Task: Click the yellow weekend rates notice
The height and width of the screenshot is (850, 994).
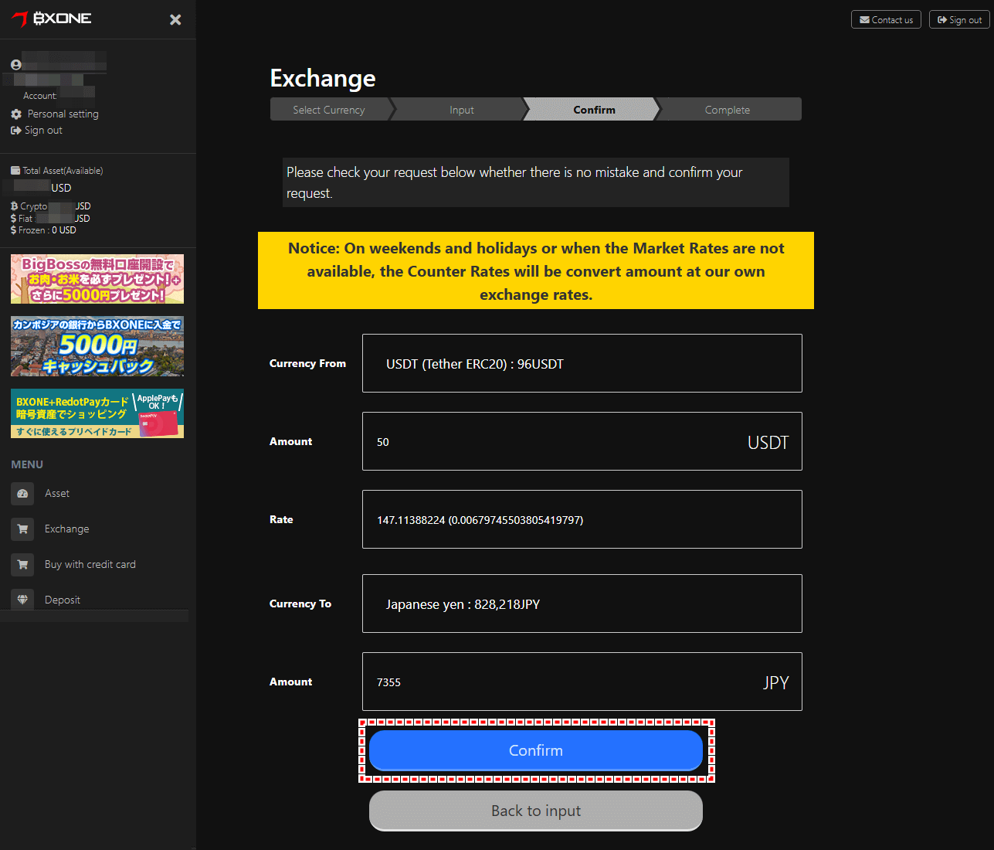Action: (536, 270)
